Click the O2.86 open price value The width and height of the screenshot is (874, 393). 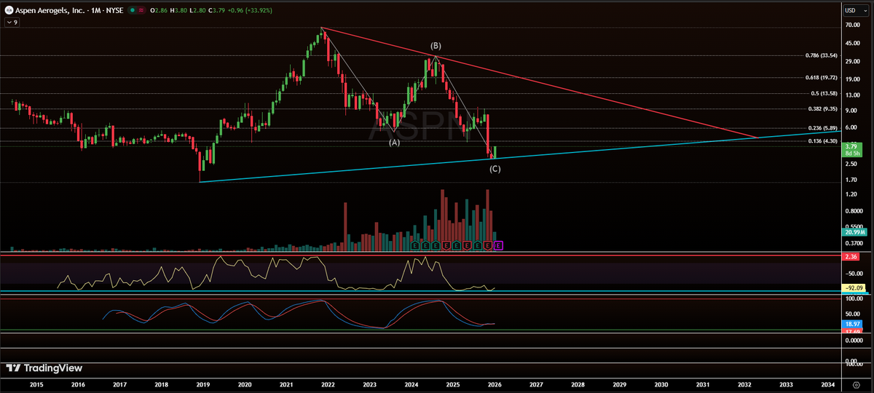point(159,11)
